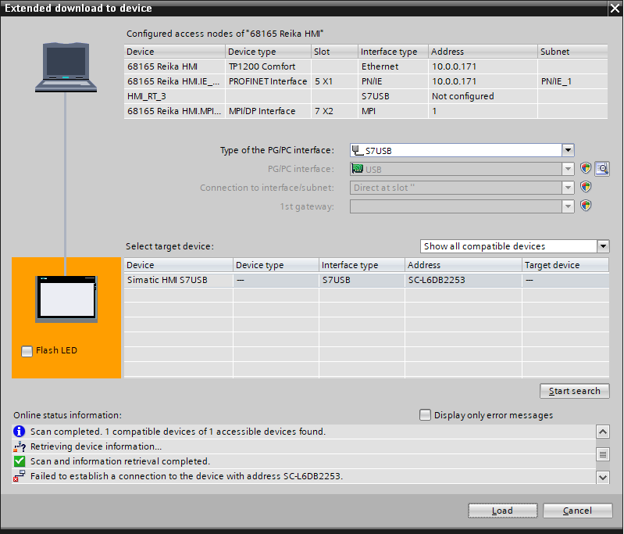The height and width of the screenshot is (534, 624).
Task: Click the Cancel button
Action: (577, 511)
